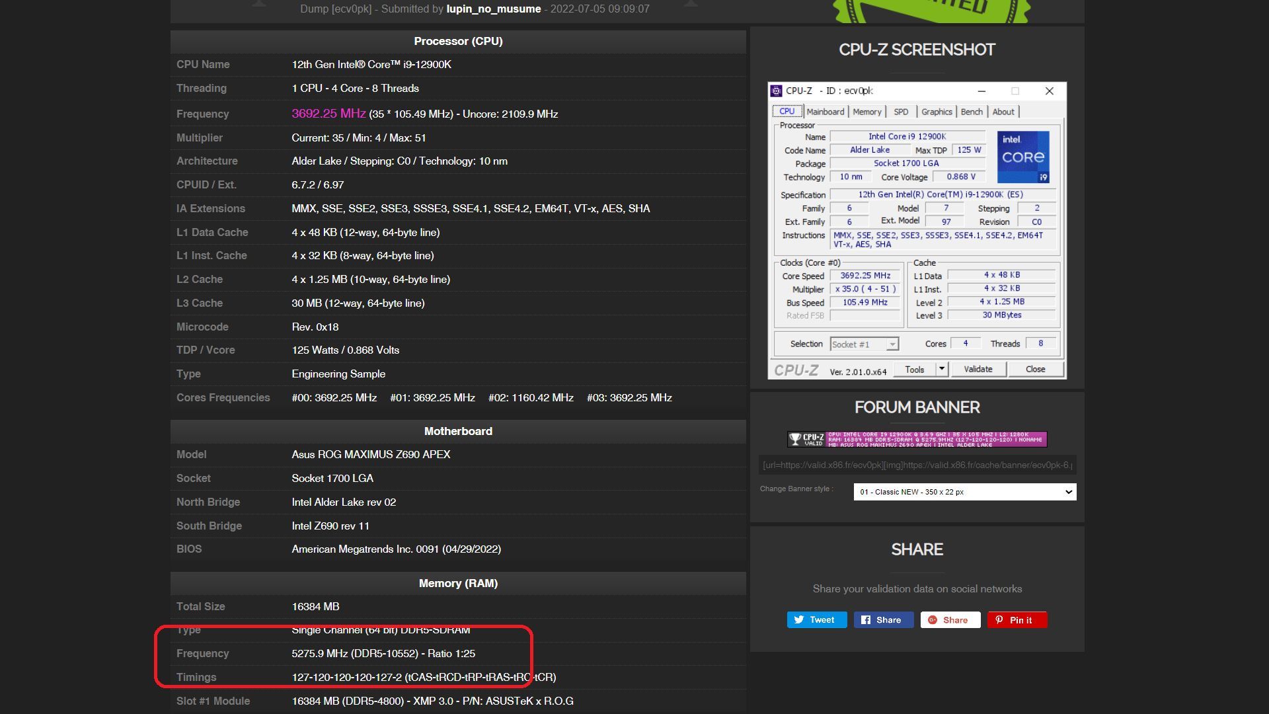Click the 5275.9 MHz memory frequency value
This screenshot has width=1269, height=714.
(x=383, y=654)
